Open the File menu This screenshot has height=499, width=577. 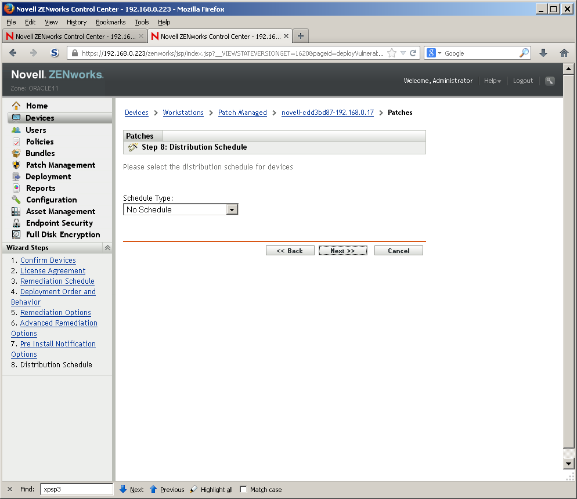click(x=11, y=22)
